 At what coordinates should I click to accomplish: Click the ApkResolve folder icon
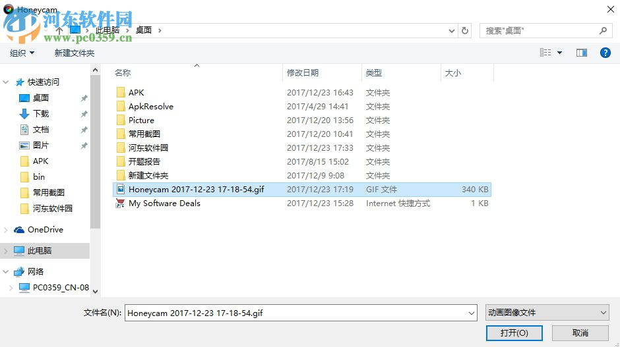pyautogui.click(x=121, y=106)
